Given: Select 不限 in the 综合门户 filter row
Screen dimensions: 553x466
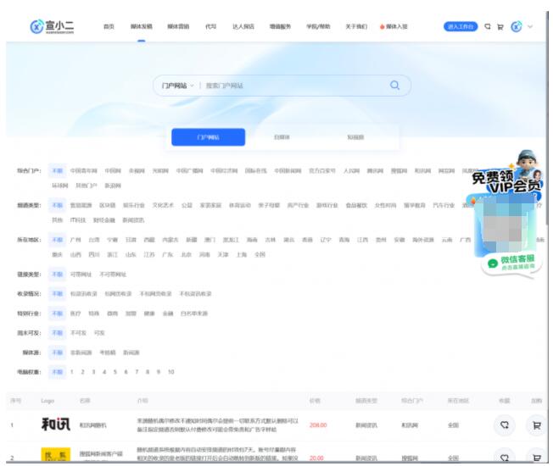Looking at the screenshot, I should tap(57, 171).
